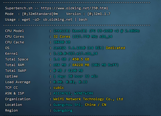
Task: Click the 'Organization' label
Action: [18, 99]
